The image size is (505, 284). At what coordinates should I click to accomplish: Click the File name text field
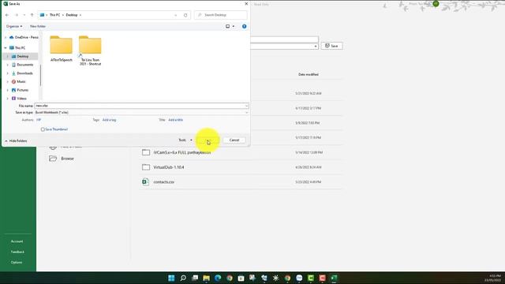(x=140, y=106)
